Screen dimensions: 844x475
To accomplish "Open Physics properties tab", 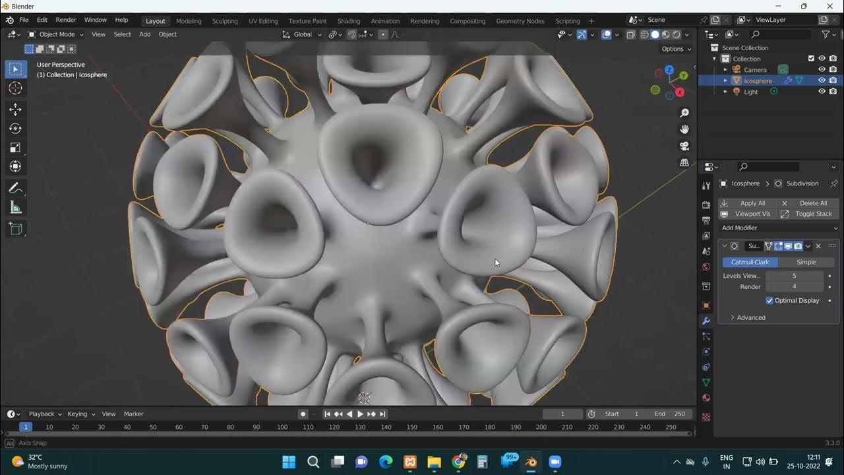I will coord(706,352).
